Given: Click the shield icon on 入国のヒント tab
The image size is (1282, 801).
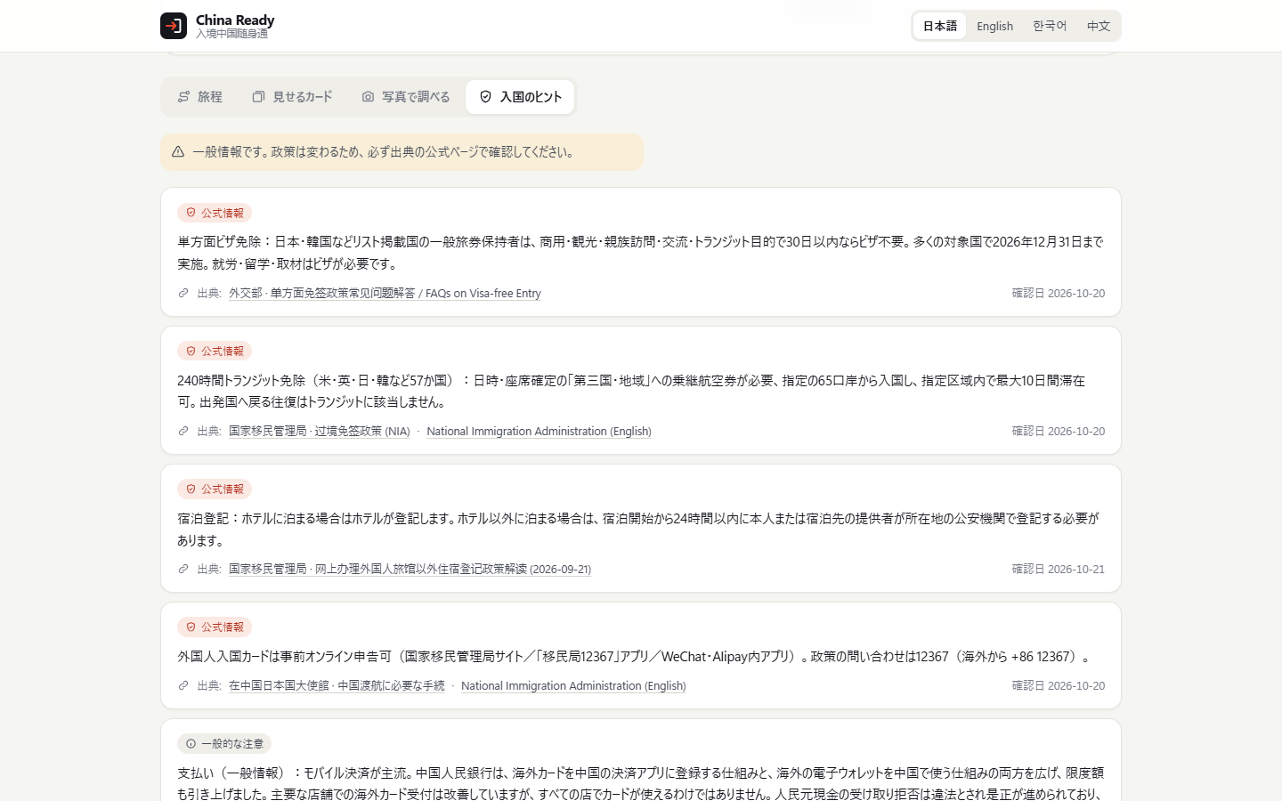Looking at the screenshot, I should [x=485, y=97].
